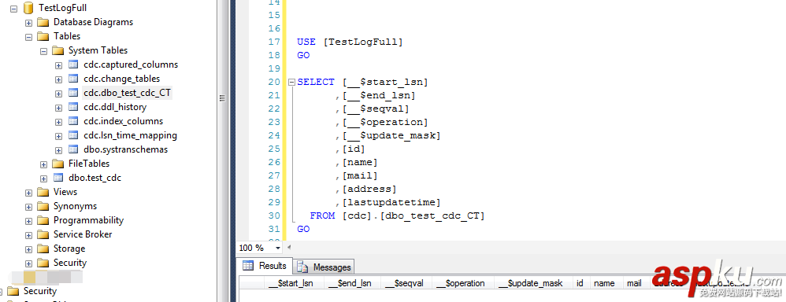The width and height of the screenshot is (786, 302).
Task: Click the dbo.test_cdc table icon
Action: [x=58, y=178]
